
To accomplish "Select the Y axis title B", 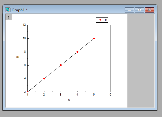I will click(x=18, y=57).
